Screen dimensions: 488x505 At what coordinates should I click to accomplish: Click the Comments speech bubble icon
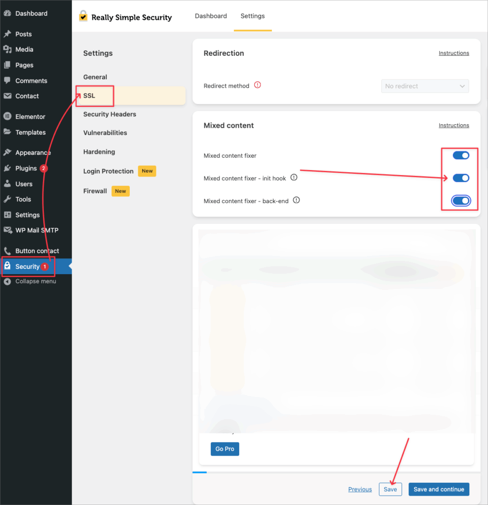[7, 80]
